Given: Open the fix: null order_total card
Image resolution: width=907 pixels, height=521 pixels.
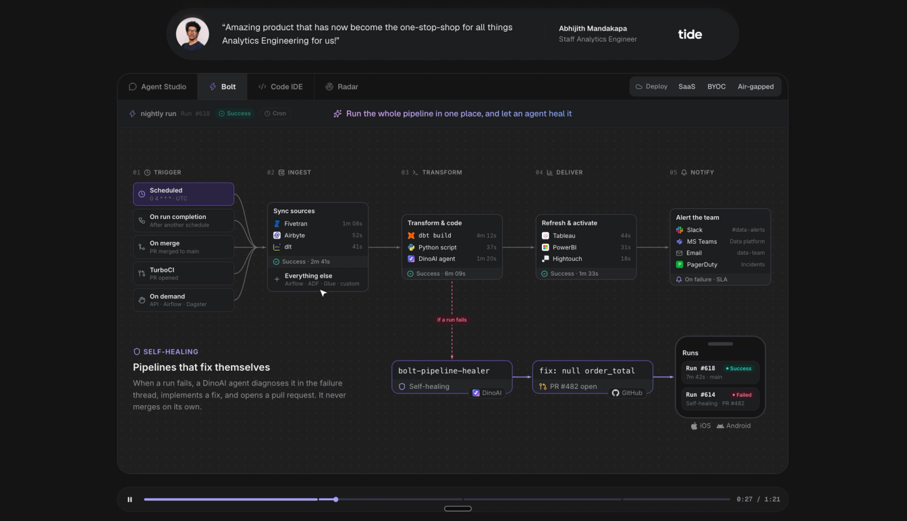Looking at the screenshot, I should point(593,377).
